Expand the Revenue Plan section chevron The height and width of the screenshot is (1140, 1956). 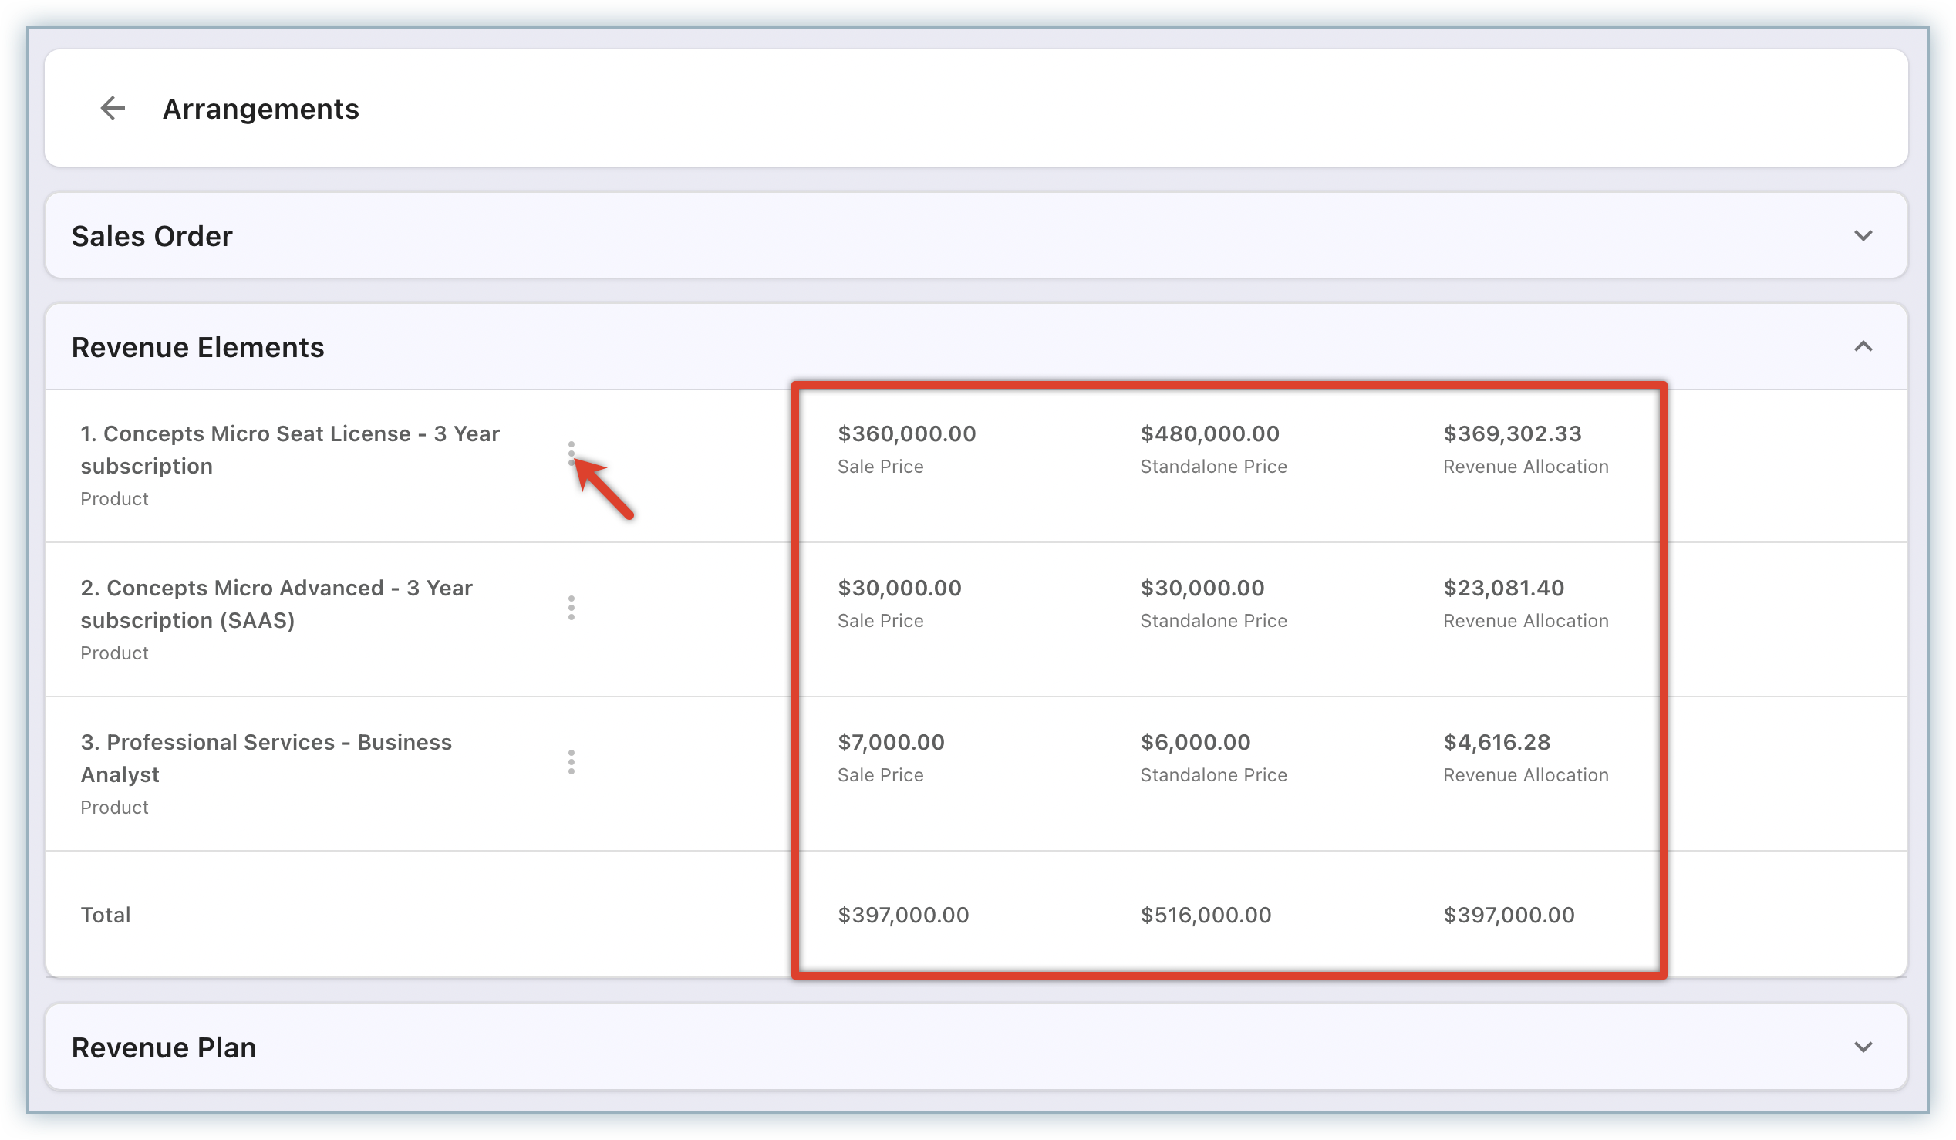pos(1863,1047)
